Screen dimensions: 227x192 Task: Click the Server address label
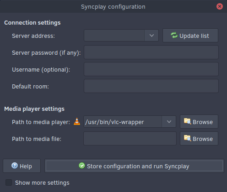pos(33,36)
